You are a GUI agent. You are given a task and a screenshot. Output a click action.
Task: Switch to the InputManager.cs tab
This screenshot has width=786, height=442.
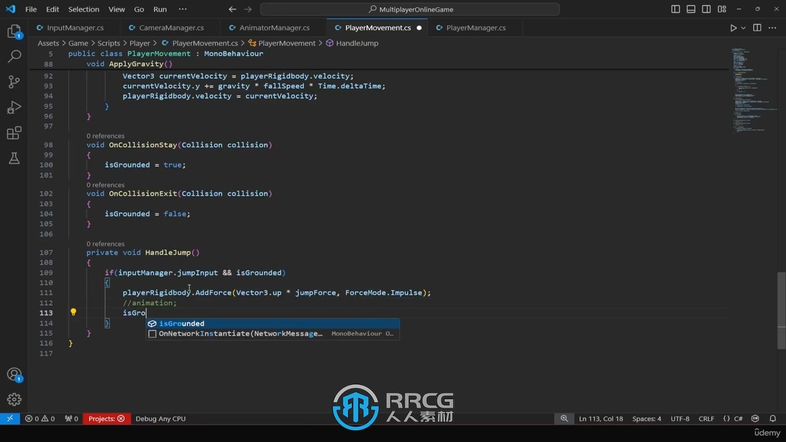point(75,28)
